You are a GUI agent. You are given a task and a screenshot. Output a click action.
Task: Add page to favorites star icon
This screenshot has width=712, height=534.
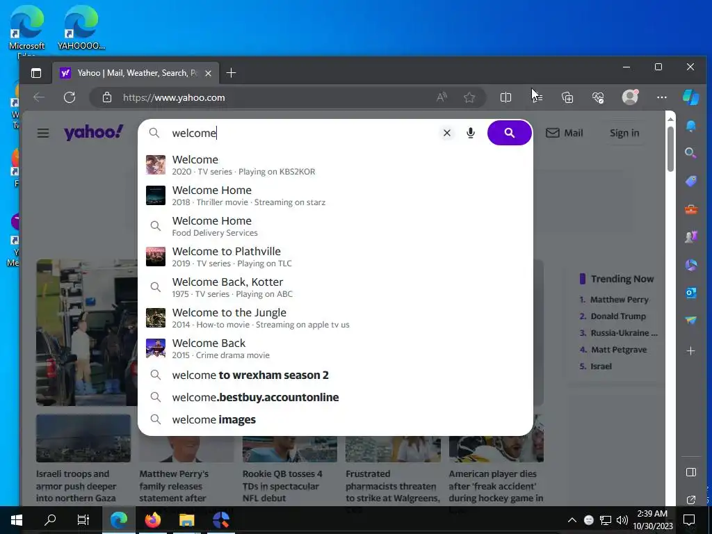click(x=469, y=97)
